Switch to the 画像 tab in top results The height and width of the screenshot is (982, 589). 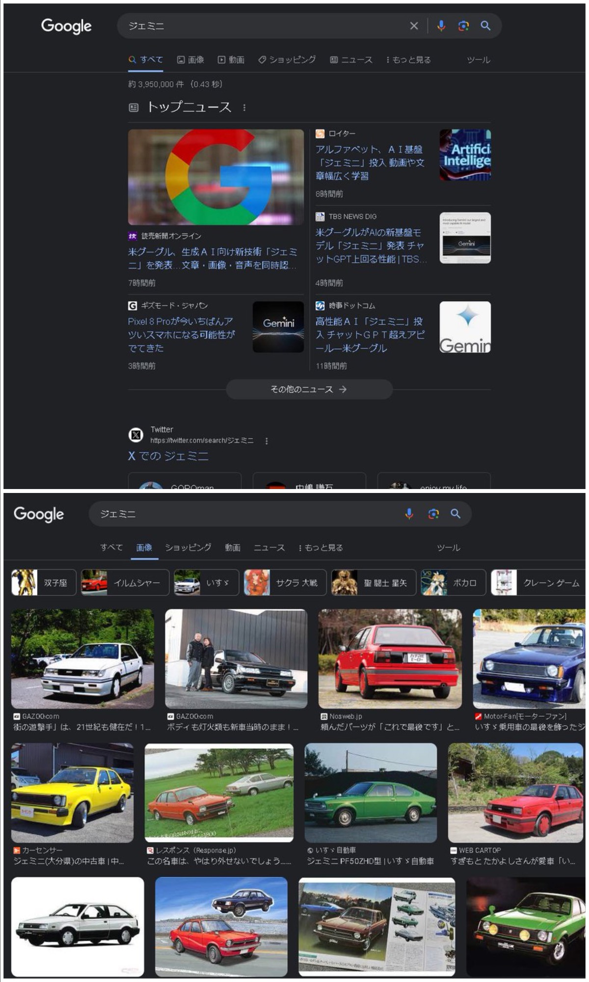(x=190, y=60)
